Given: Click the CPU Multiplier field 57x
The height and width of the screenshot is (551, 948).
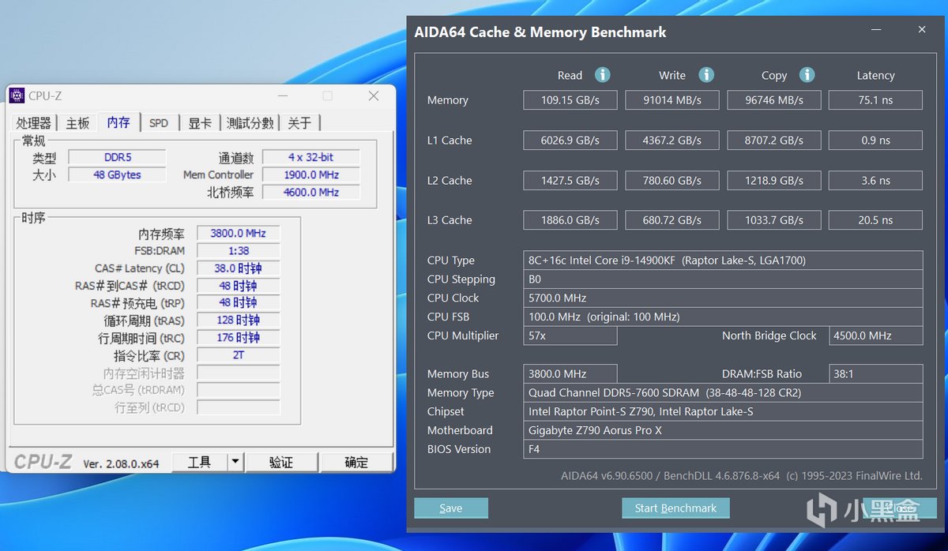Looking at the screenshot, I should pos(570,335).
